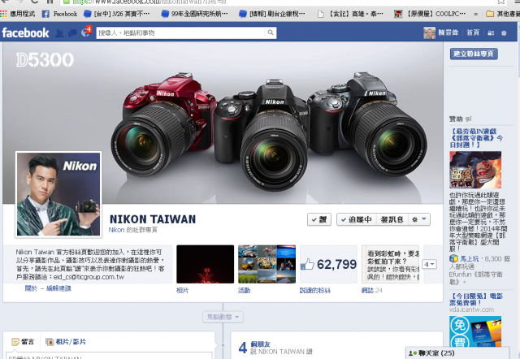This screenshot has height=359, width=520.
Task: Open 其他書籤 bookmarks folder
Action: [502, 14]
